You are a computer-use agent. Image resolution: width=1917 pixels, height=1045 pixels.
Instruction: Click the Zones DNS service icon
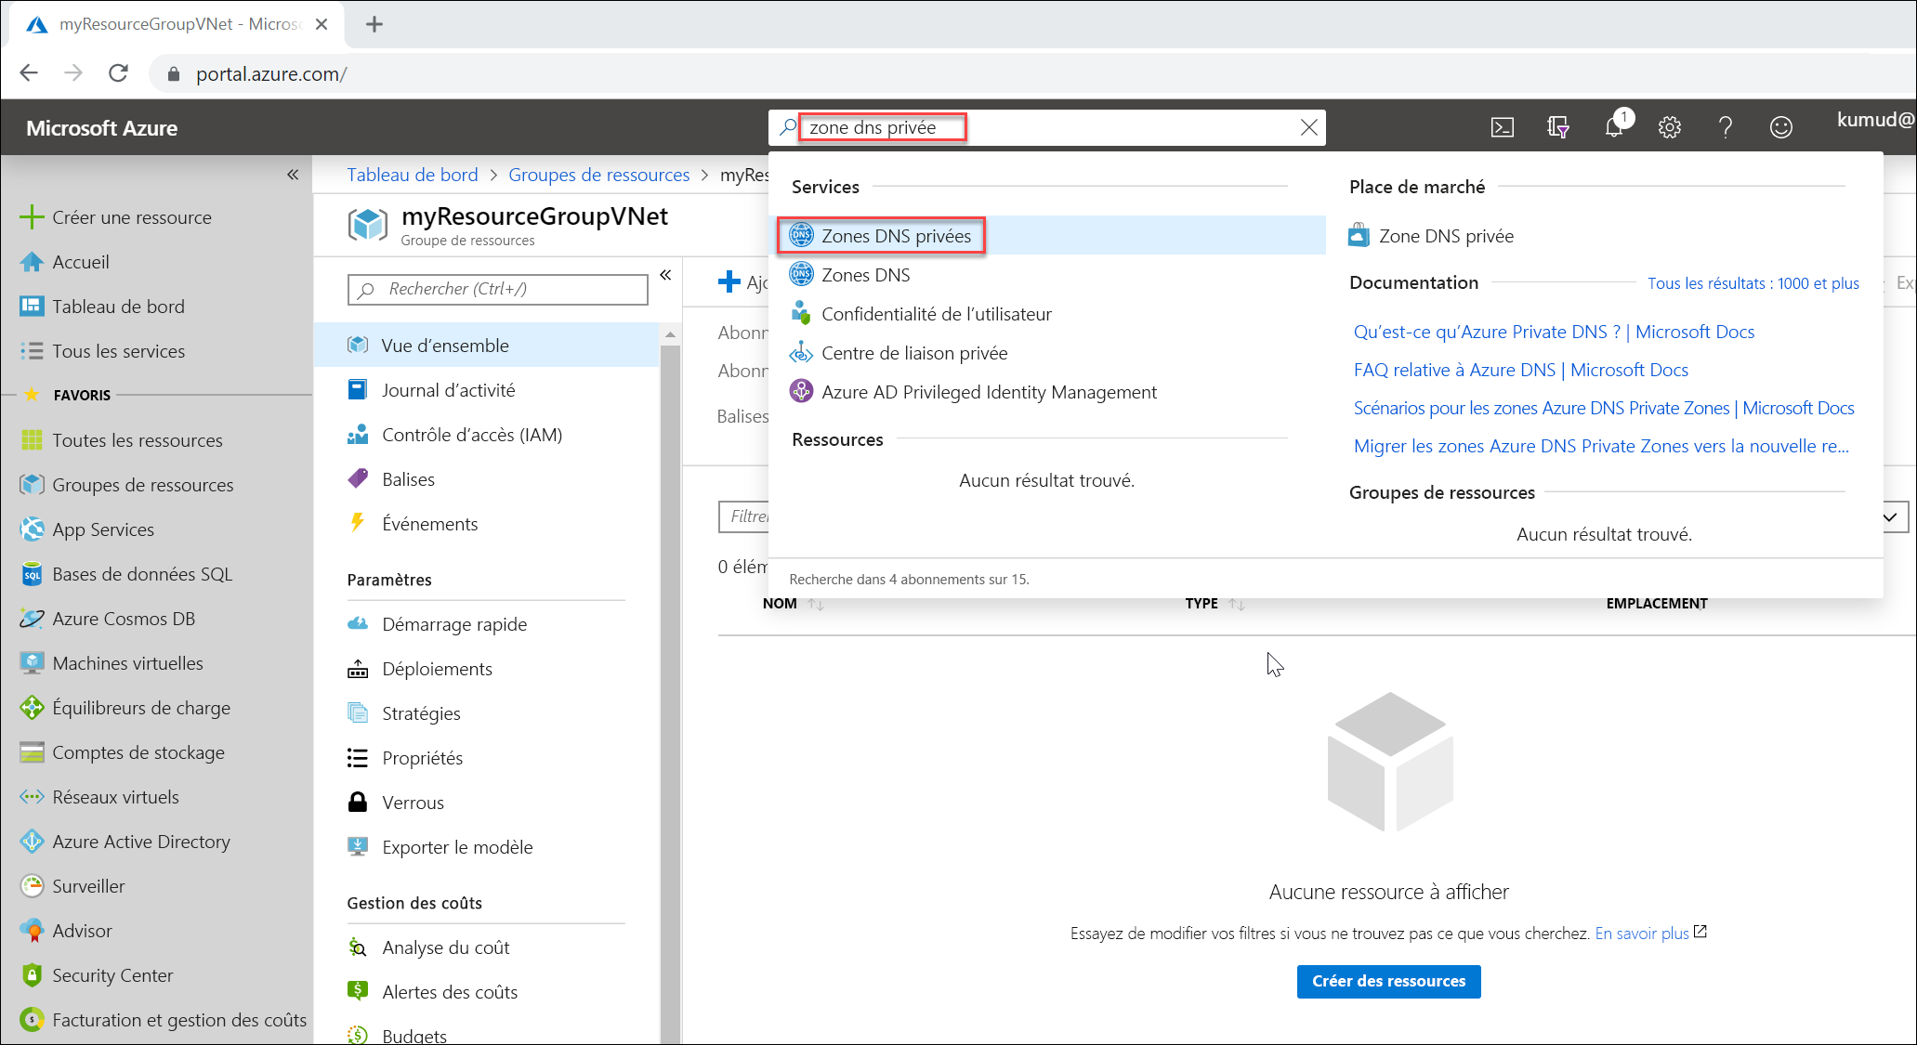801,274
